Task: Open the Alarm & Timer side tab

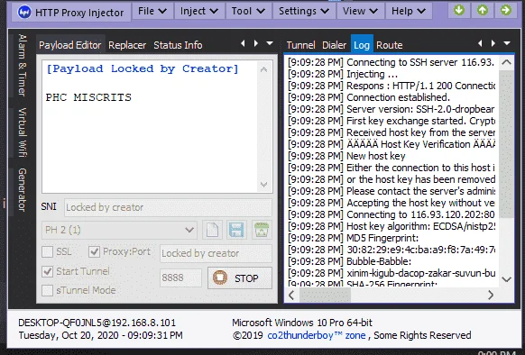Action: 22,65
